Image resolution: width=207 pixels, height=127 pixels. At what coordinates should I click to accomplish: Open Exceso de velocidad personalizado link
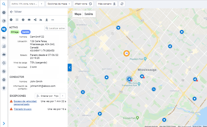25,103
